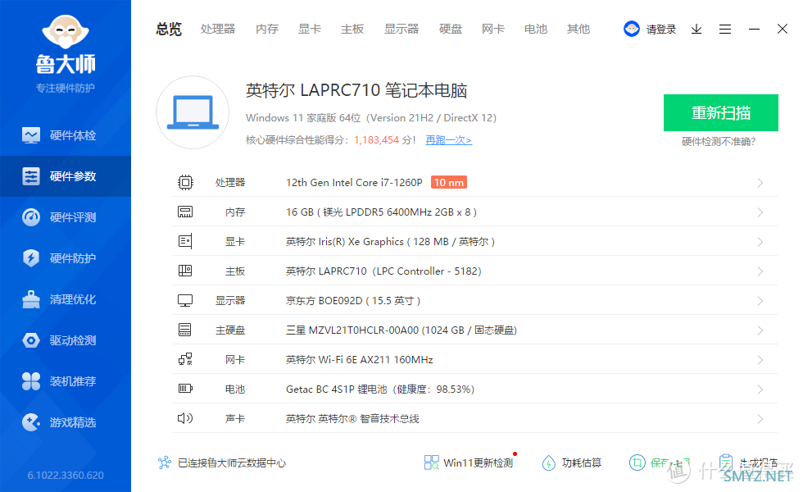Click 英特尔 LAPRC710 笔记本电脑 title
The height and width of the screenshot is (492, 803).
point(356,90)
